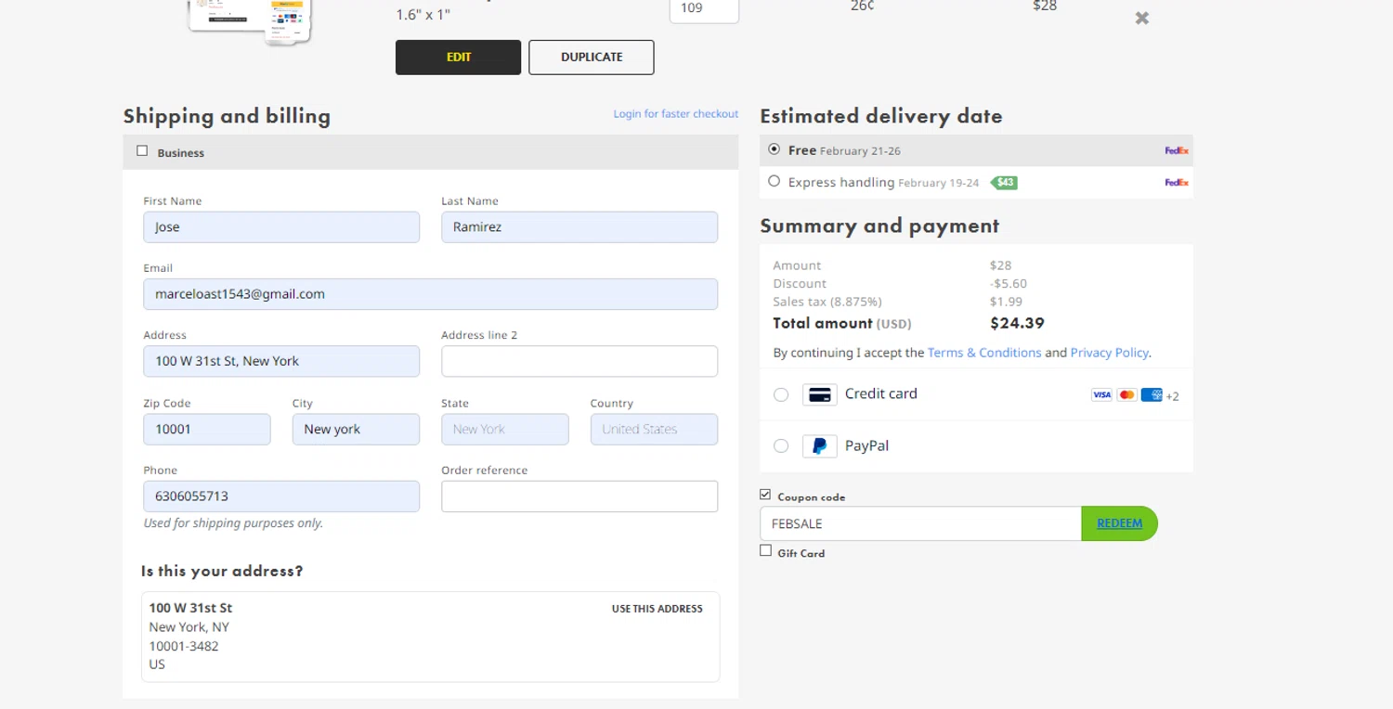Click the Visa card logo
This screenshot has height=709, width=1393.
tap(1101, 395)
